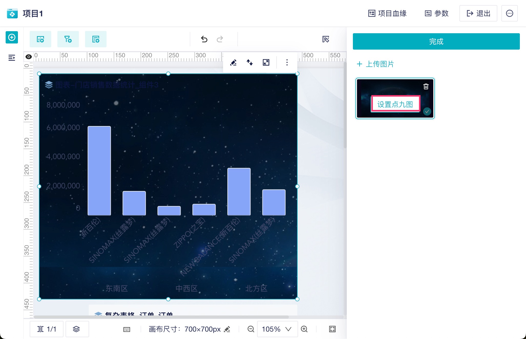Toggle the selected checkmark on image thumbnail
Screen dimensions: 526x339
pos(427,111)
